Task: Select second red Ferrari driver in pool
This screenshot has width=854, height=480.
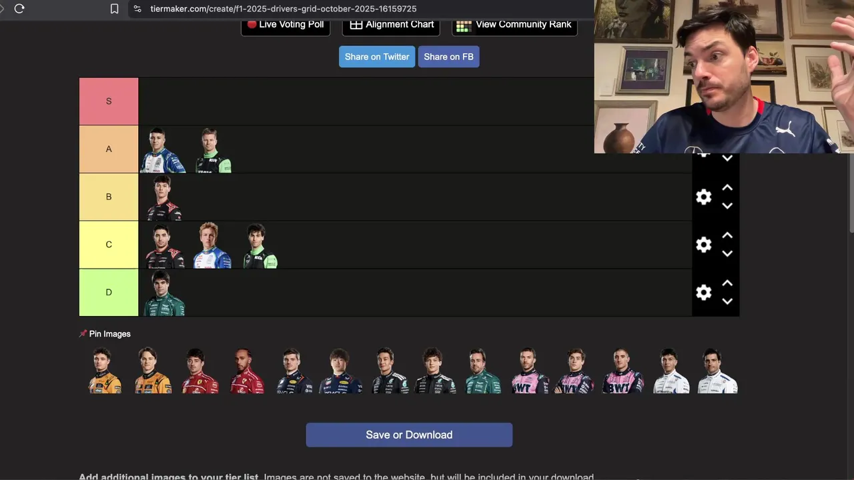Action: pyautogui.click(x=247, y=371)
